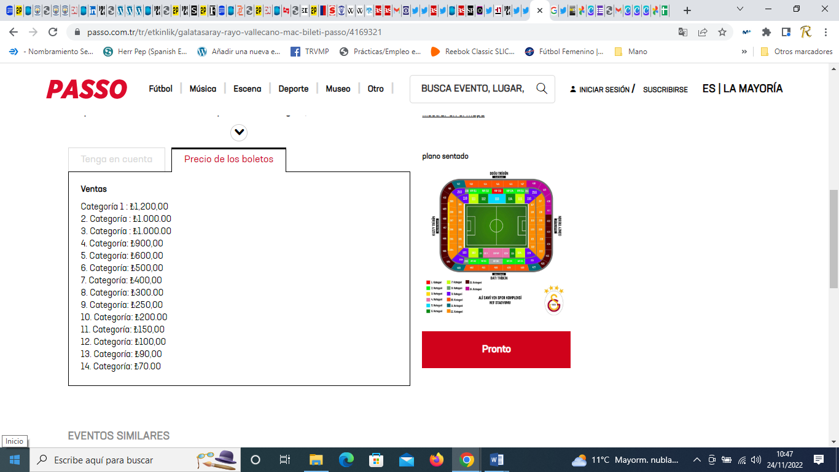This screenshot has width=839, height=472.
Task: Reload the page using the refresh icon
Action: pyautogui.click(x=53, y=32)
